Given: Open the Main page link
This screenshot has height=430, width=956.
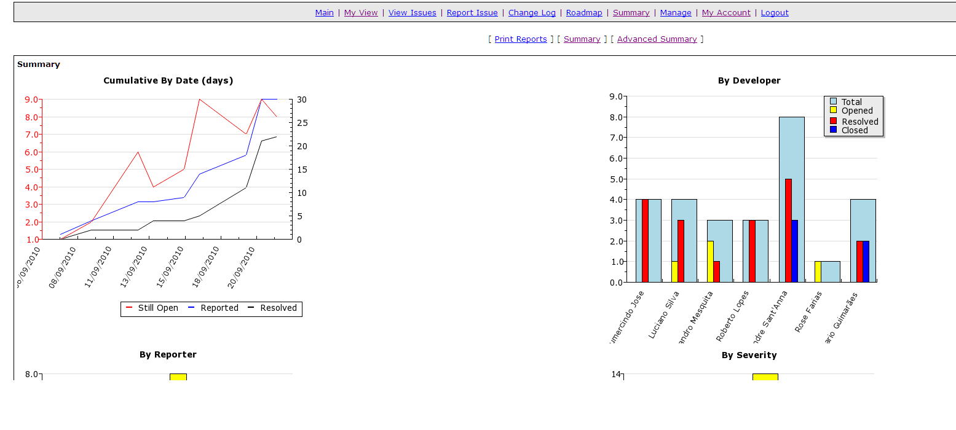Looking at the screenshot, I should [x=324, y=12].
